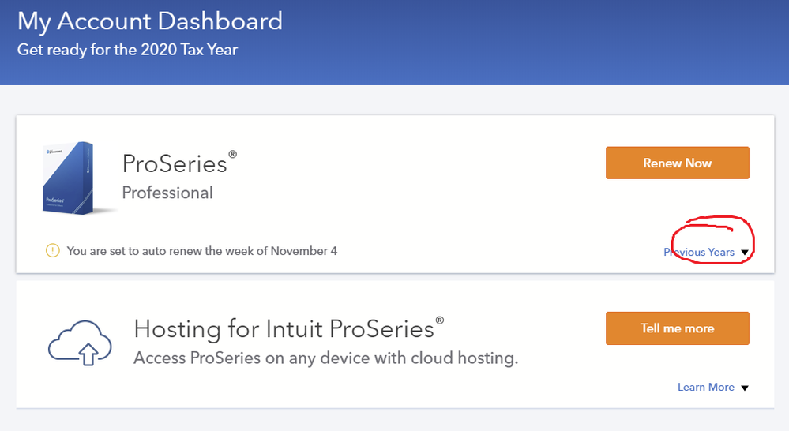Select the ProSeries product title
The width and height of the screenshot is (789, 431).
click(x=175, y=163)
